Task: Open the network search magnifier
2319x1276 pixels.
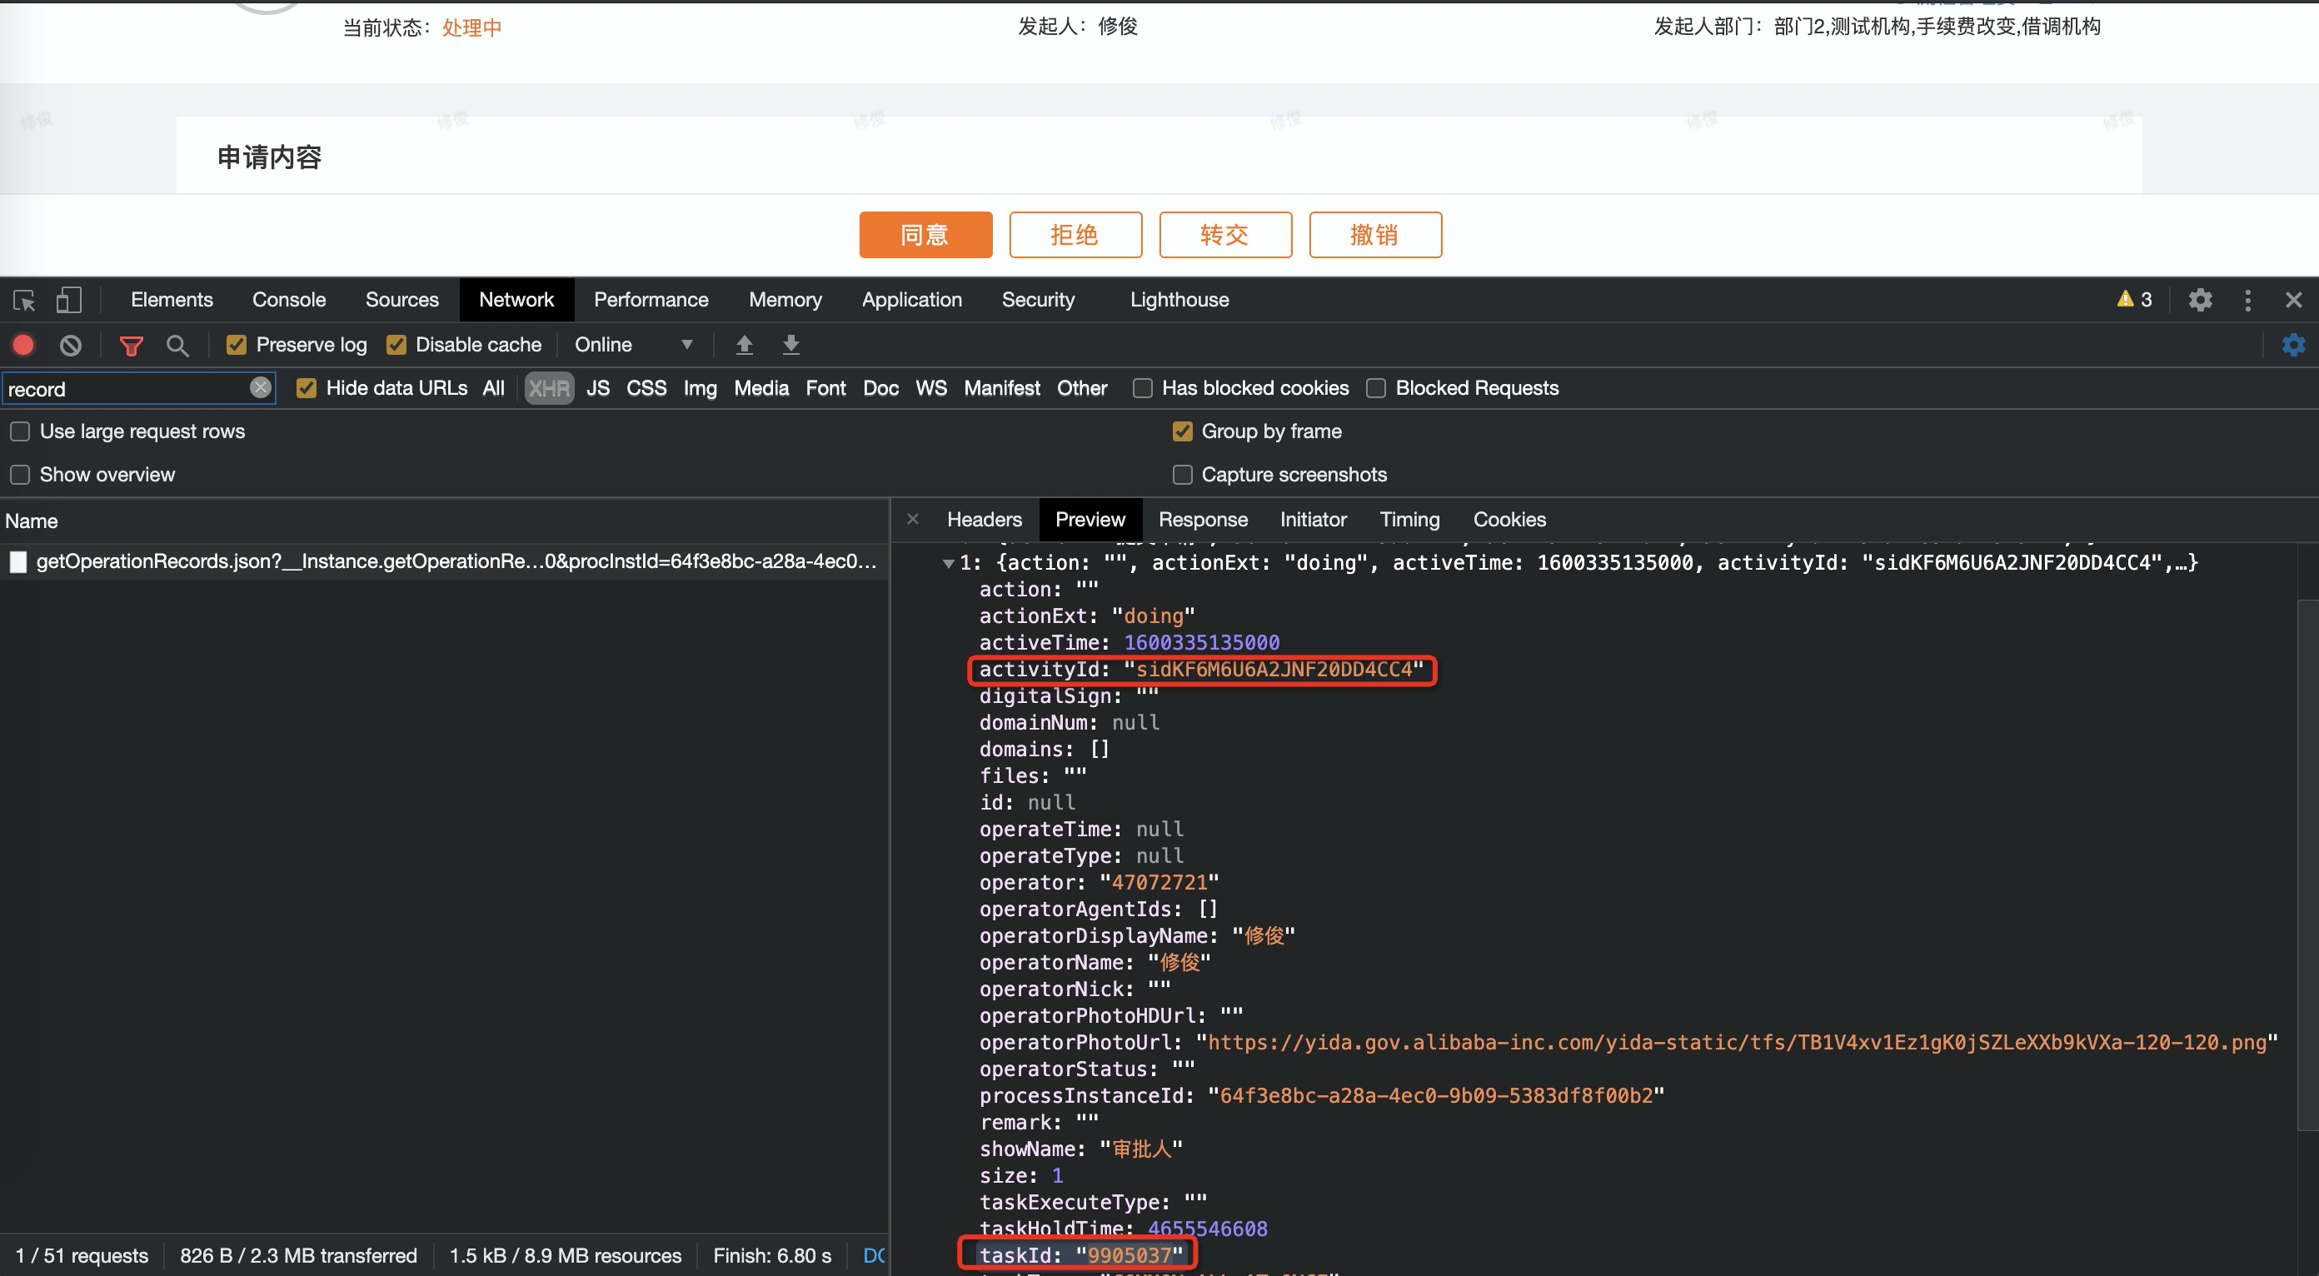Action: pyautogui.click(x=177, y=345)
